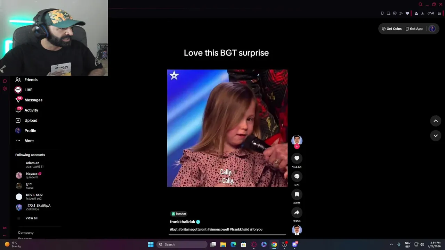Screen dimensions: 445x250
Task: Click the search tabs magnifier icon
Action: pos(420,5)
